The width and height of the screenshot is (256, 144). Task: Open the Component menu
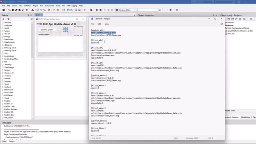(50, 6)
